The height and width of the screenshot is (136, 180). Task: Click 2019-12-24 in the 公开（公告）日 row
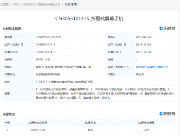click(x=143, y=44)
